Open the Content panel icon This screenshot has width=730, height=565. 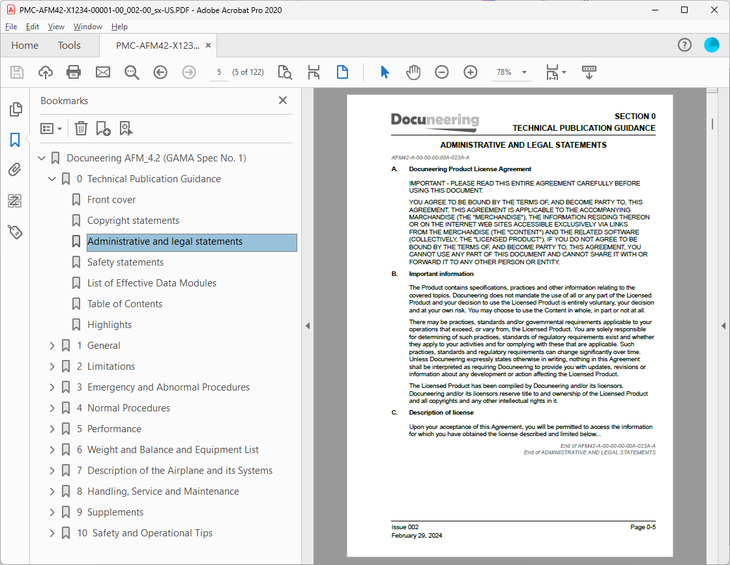(15, 201)
